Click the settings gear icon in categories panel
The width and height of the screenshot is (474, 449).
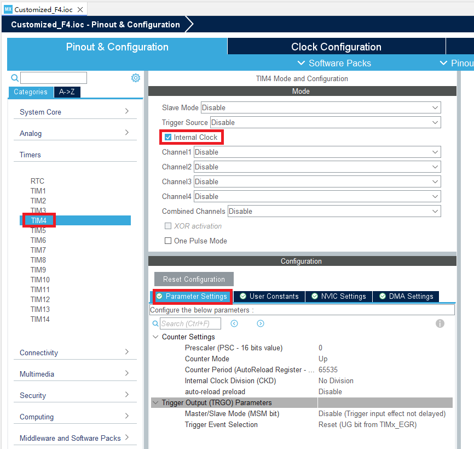point(136,78)
